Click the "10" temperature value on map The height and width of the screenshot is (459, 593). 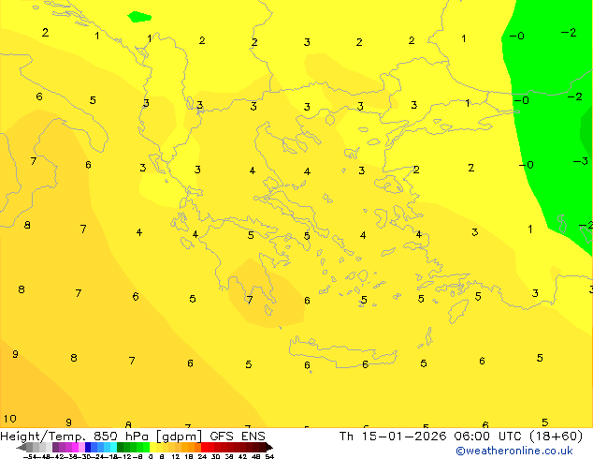click(10, 419)
